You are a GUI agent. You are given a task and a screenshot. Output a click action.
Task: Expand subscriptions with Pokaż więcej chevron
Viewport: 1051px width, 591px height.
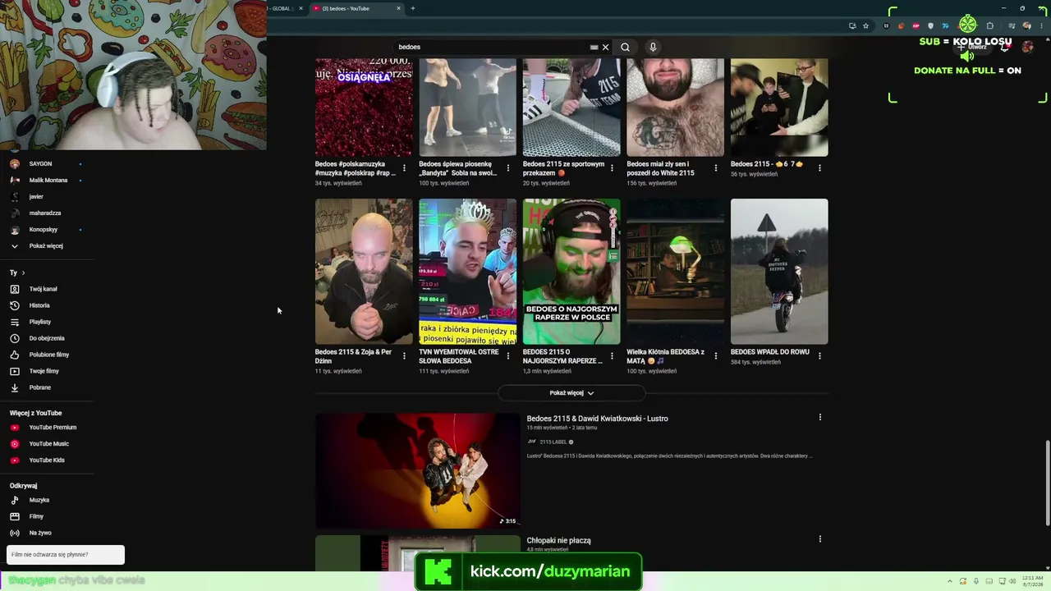point(15,246)
